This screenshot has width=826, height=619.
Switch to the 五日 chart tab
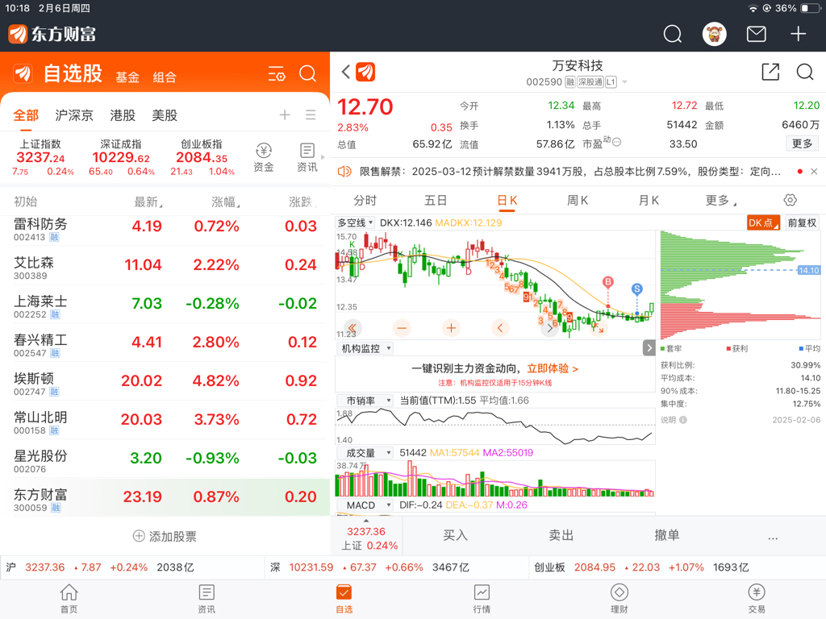pos(436,201)
